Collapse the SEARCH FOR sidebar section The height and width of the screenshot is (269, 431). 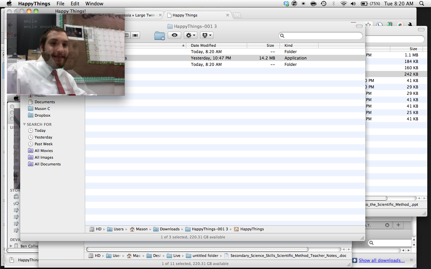pos(25,124)
